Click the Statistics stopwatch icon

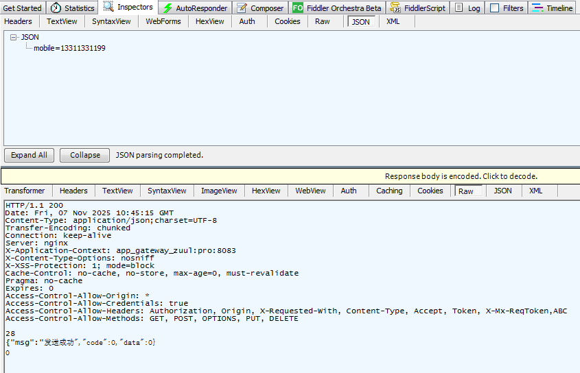[56, 8]
